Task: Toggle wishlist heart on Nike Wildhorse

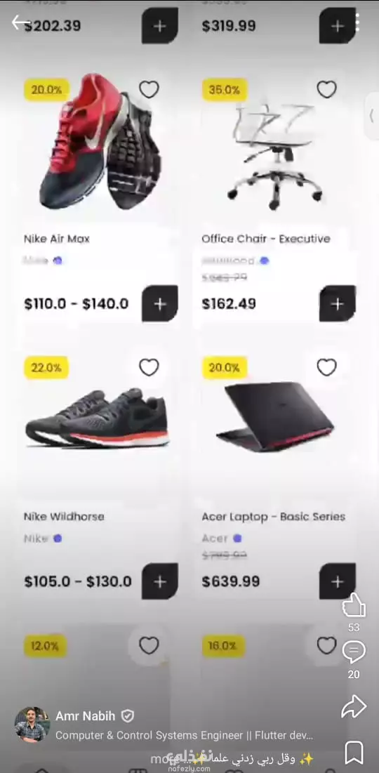Action: click(x=149, y=368)
